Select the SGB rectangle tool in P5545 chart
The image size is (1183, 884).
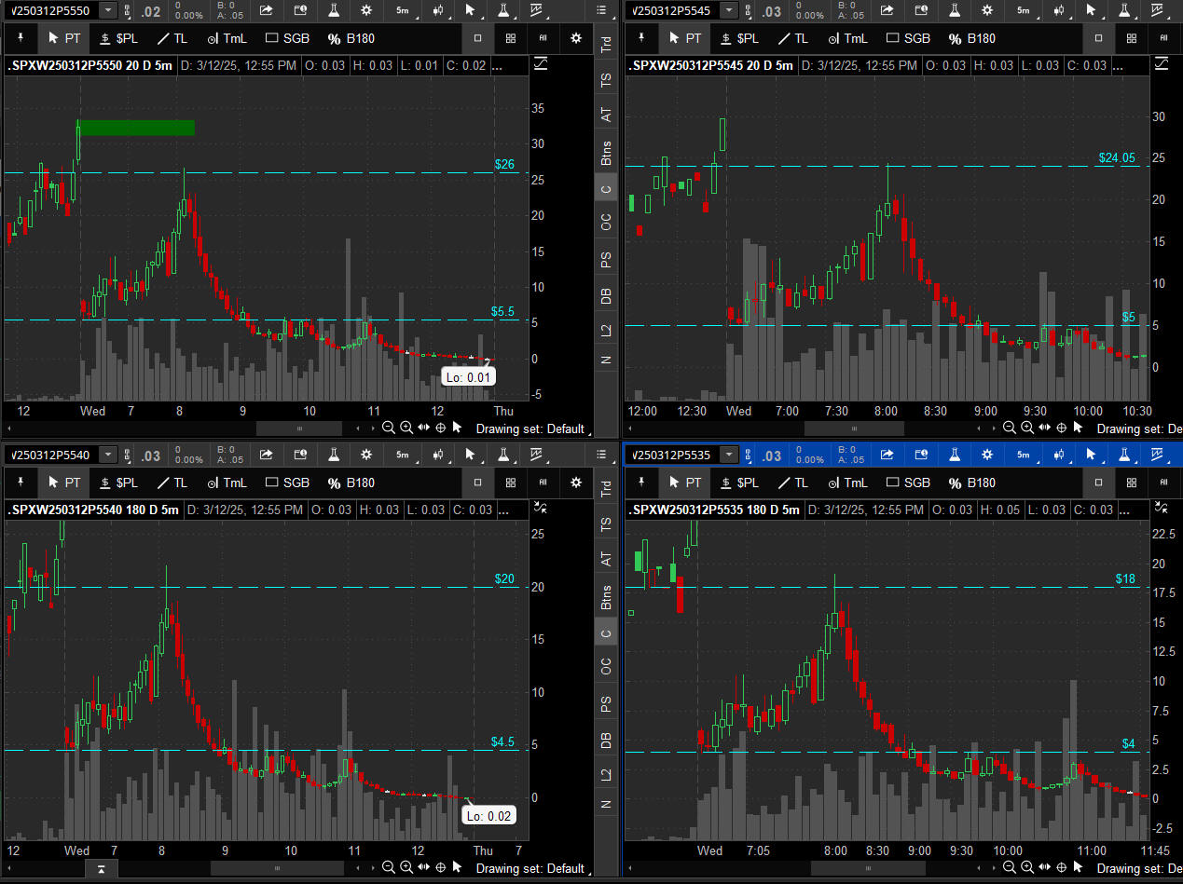(x=908, y=38)
